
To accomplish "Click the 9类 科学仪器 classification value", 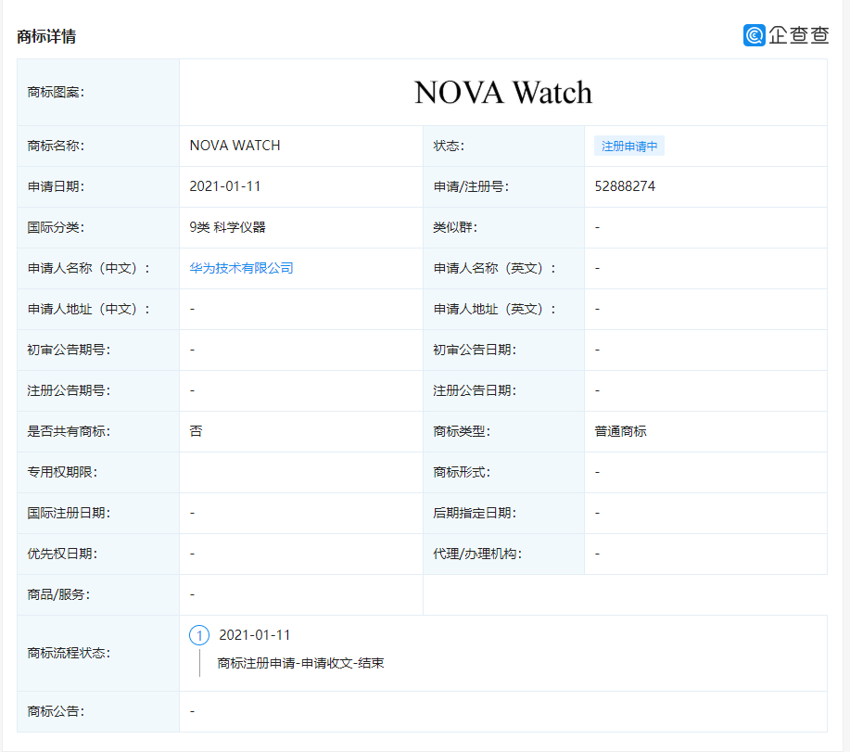I will 227,227.
